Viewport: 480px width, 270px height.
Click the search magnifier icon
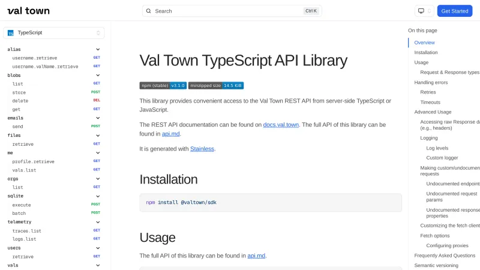pos(149,11)
